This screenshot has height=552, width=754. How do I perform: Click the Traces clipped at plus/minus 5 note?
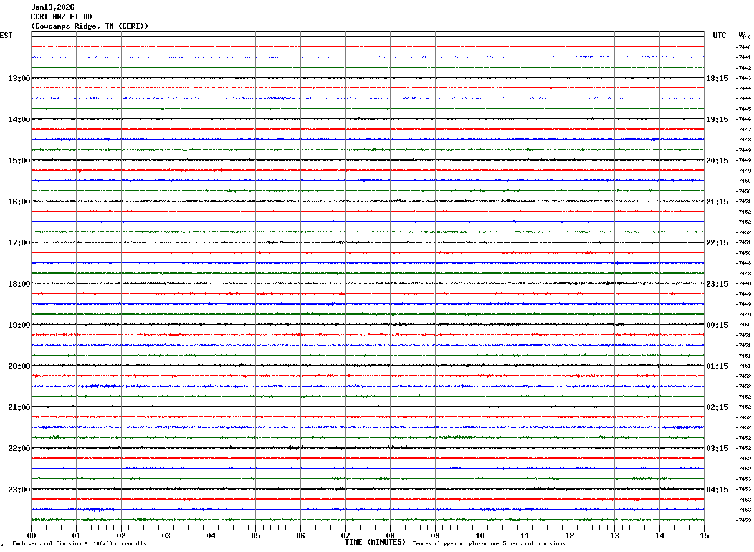pyautogui.click(x=489, y=543)
